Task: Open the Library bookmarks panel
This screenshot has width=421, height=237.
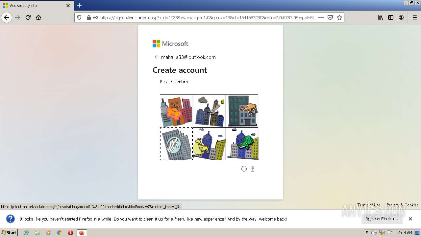Action: coord(380,17)
